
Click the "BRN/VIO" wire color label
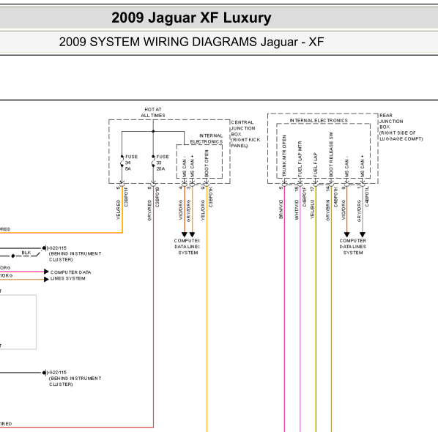click(281, 209)
